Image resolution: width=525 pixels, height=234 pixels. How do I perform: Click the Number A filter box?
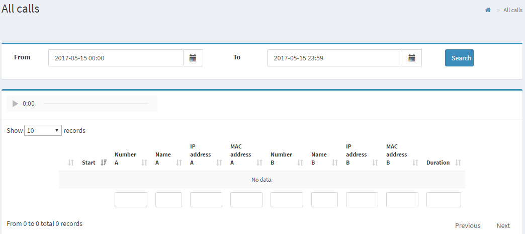click(131, 200)
